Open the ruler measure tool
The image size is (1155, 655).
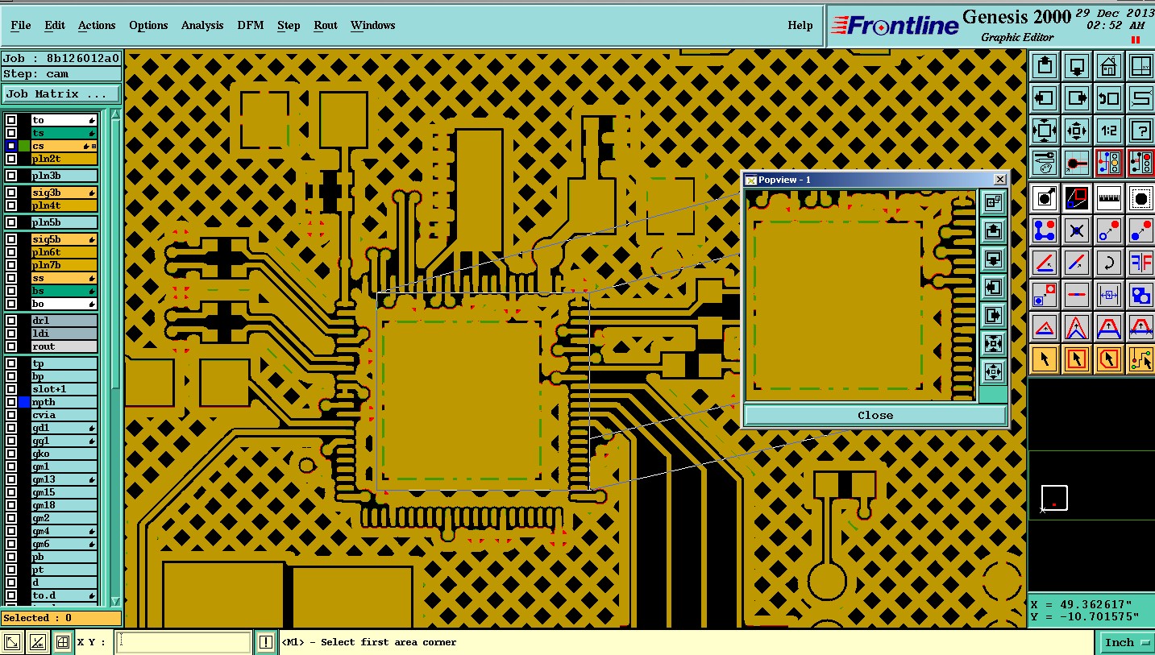[x=1109, y=197]
